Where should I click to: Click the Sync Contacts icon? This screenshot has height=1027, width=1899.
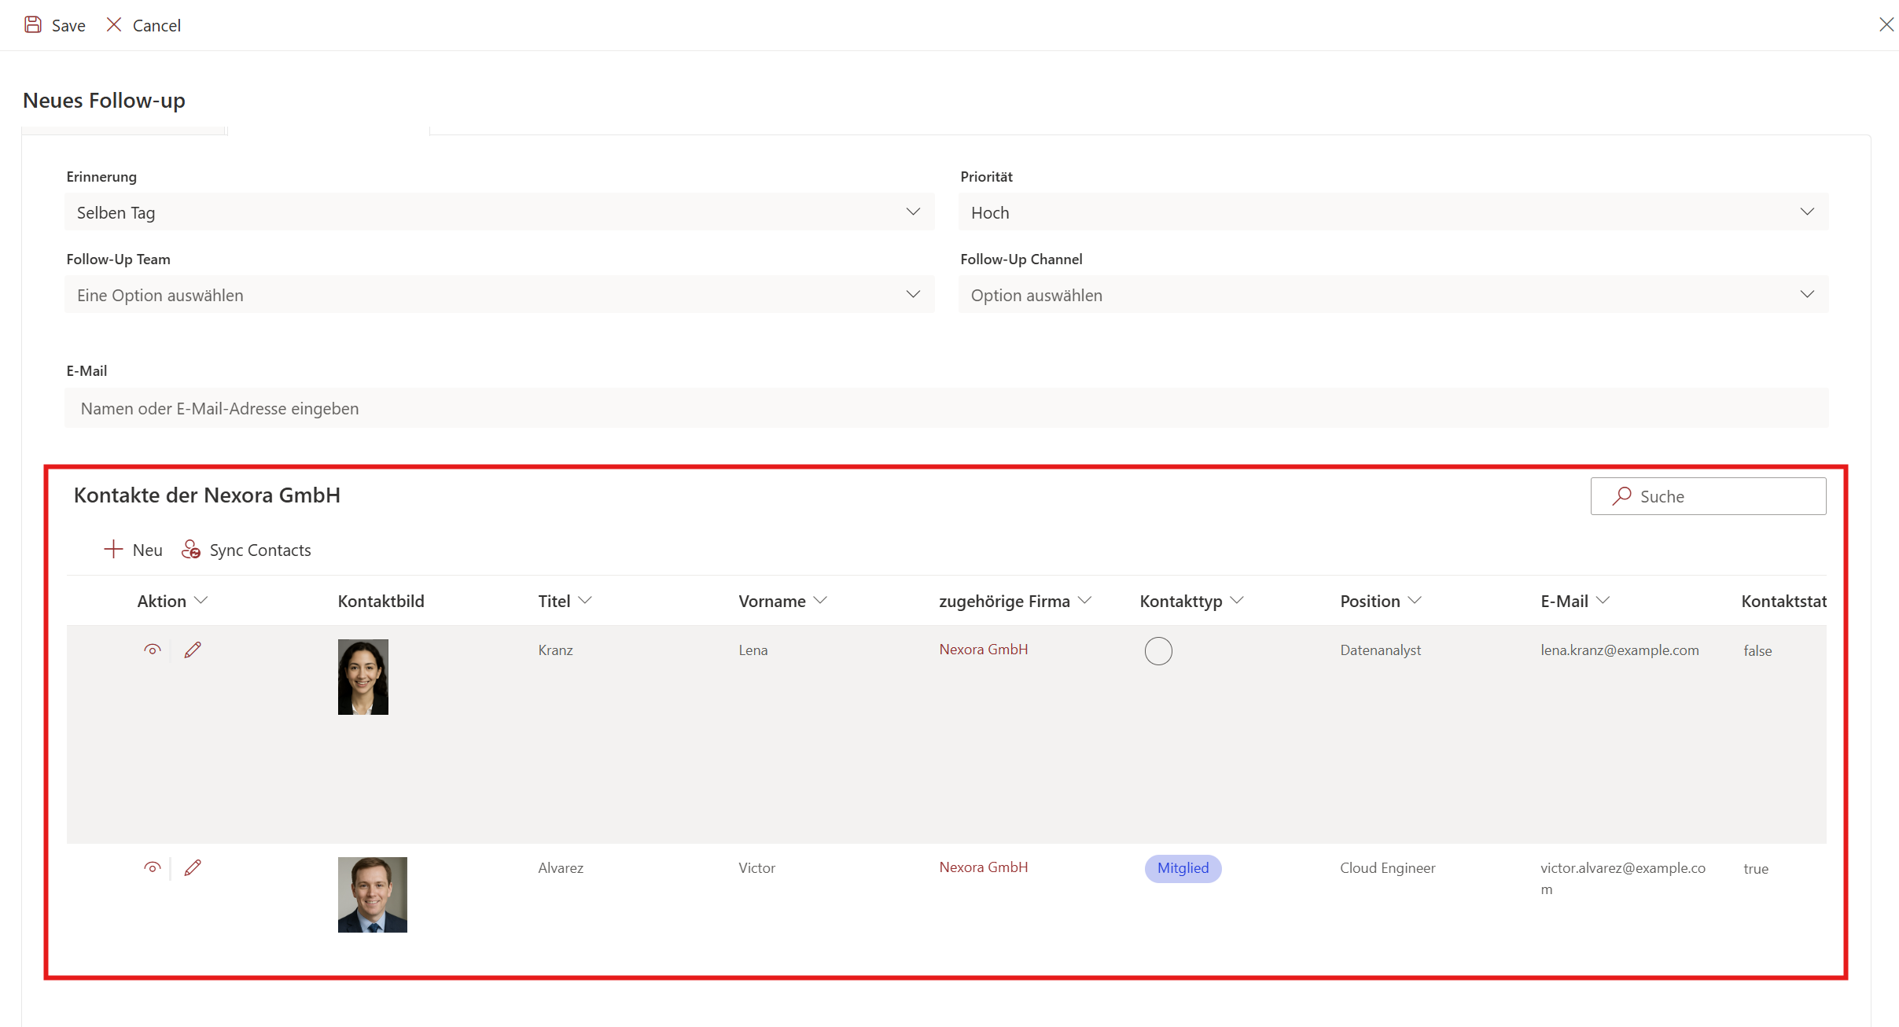191,550
